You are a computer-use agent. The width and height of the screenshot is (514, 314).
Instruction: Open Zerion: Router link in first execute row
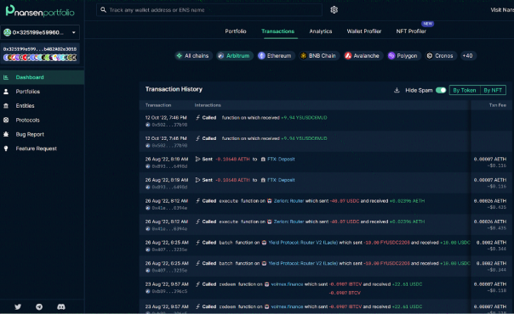288,201
